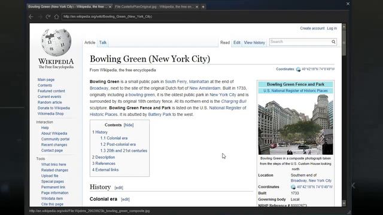Edit the Colonial era section
383x215 pixels.
[x=125, y=199]
